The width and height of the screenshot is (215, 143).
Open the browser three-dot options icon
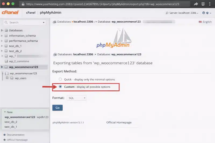(210, 4)
